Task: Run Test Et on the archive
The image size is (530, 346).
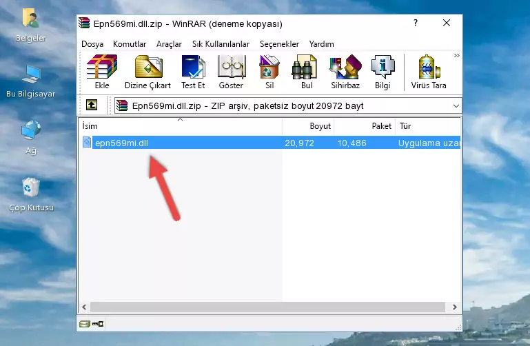Action: point(193,72)
